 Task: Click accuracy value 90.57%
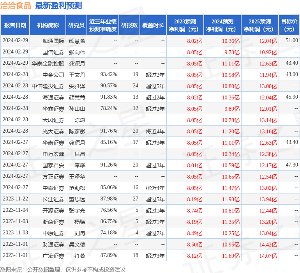coord(109,86)
